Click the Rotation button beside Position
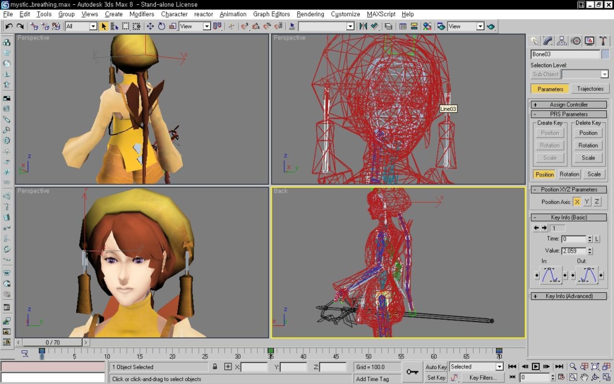 coord(569,175)
